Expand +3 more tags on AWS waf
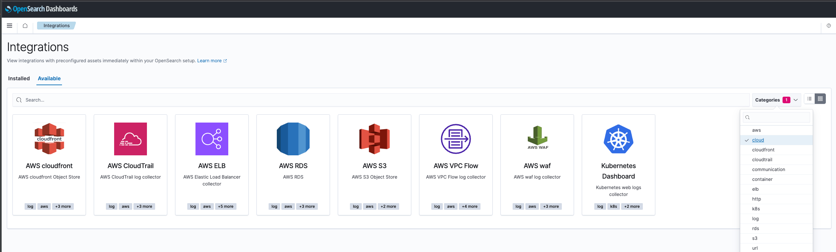This screenshot has width=836, height=252. tap(551, 206)
